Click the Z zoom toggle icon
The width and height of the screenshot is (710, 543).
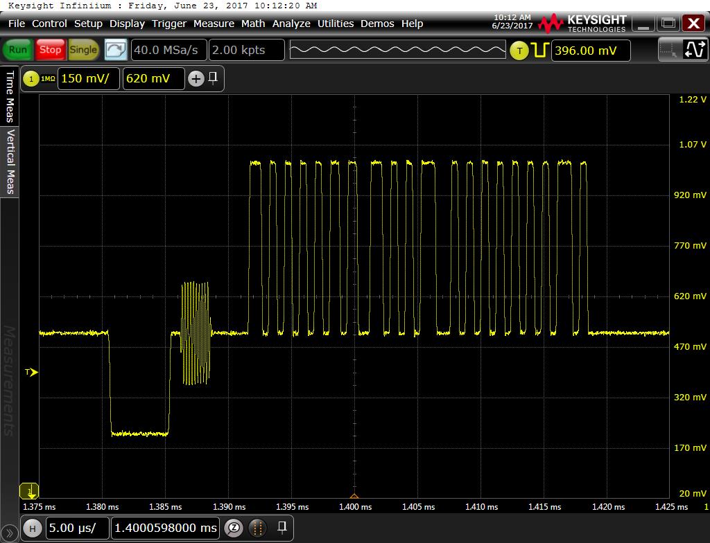(x=234, y=528)
